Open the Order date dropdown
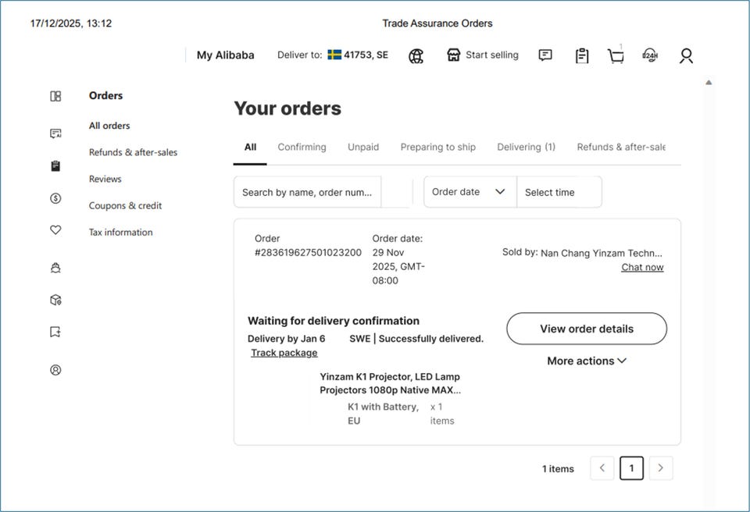Viewport: 750px width, 512px height. pos(470,192)
